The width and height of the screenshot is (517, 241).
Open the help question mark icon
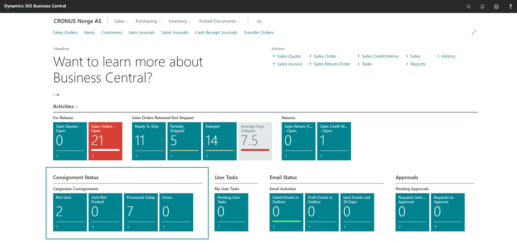[x=510, y=7]
